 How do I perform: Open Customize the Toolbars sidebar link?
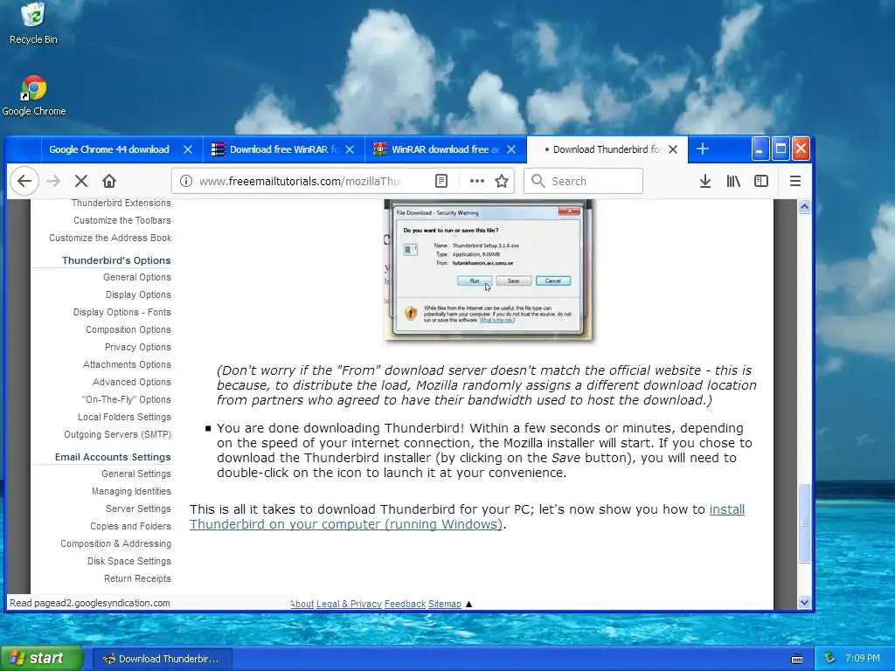122,220
